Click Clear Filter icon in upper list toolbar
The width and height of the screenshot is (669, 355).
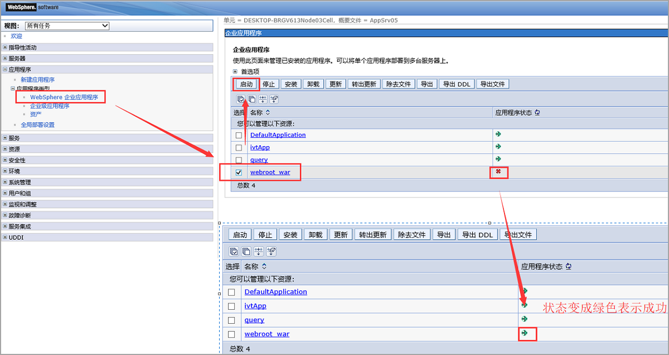[x=274, y=99]
